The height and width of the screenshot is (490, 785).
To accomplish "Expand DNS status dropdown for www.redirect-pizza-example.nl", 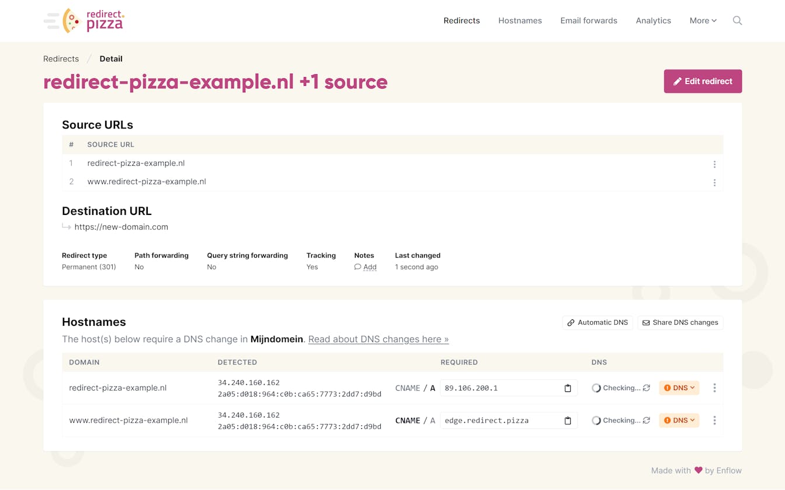I will [x=679, y=421].
